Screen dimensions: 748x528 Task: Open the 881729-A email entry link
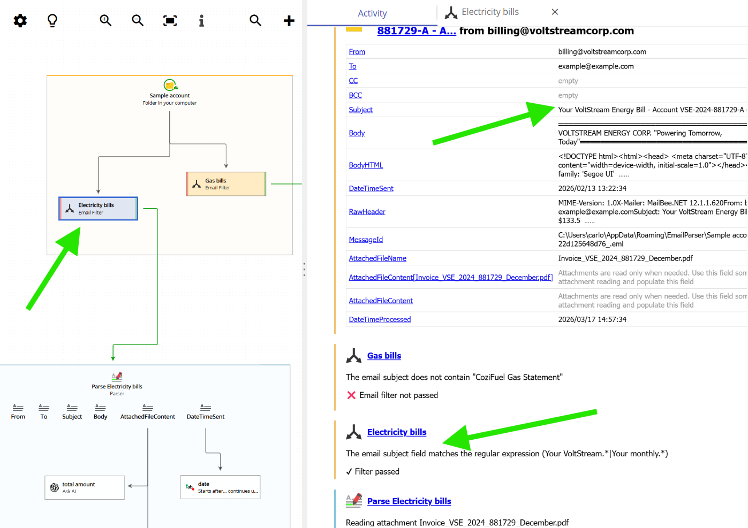click(x=417, y=30)
